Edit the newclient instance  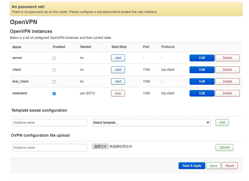tap(202, 93)
